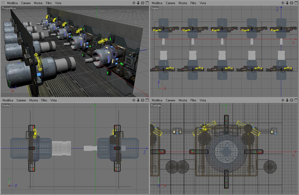Click the rotate-camera icon in the Destra viewport
Viewport: 299px width, 195px height.
[143, 100]
